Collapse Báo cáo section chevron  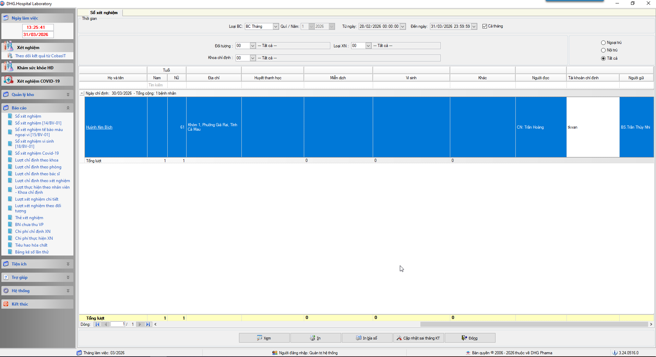(68, 108)
